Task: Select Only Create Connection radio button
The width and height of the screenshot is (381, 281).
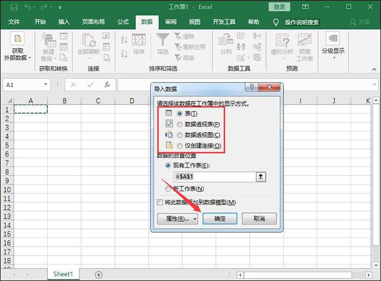Action: (180, 146)
